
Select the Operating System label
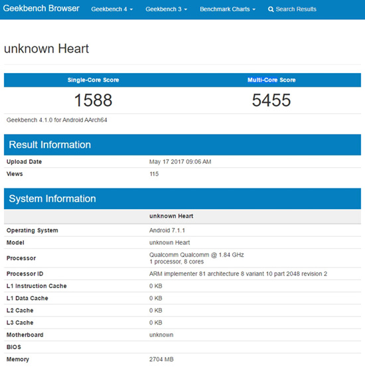[x=33, y=230]
